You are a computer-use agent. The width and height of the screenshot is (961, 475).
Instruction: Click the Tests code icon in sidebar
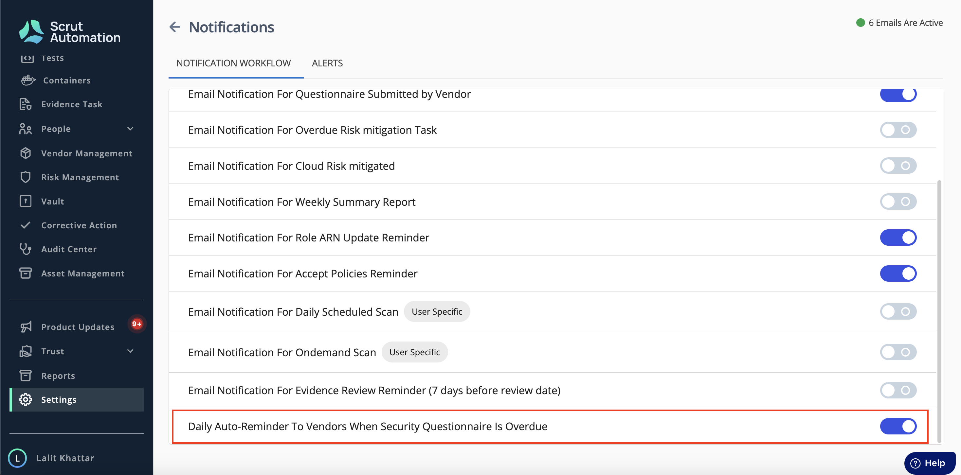27,58
